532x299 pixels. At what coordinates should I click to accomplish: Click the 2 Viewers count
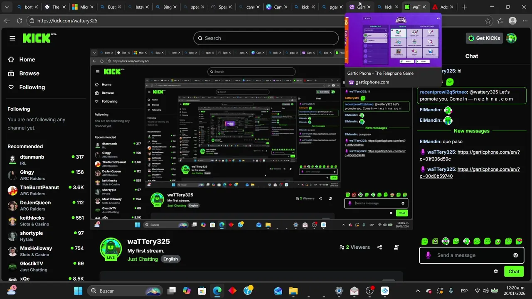click(355, 247)
